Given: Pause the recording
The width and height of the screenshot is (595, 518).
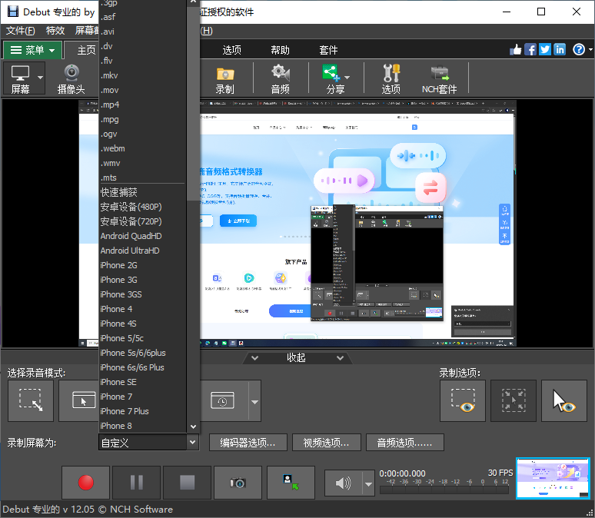Looking at the screenshot, I should [x=137, y=483].
